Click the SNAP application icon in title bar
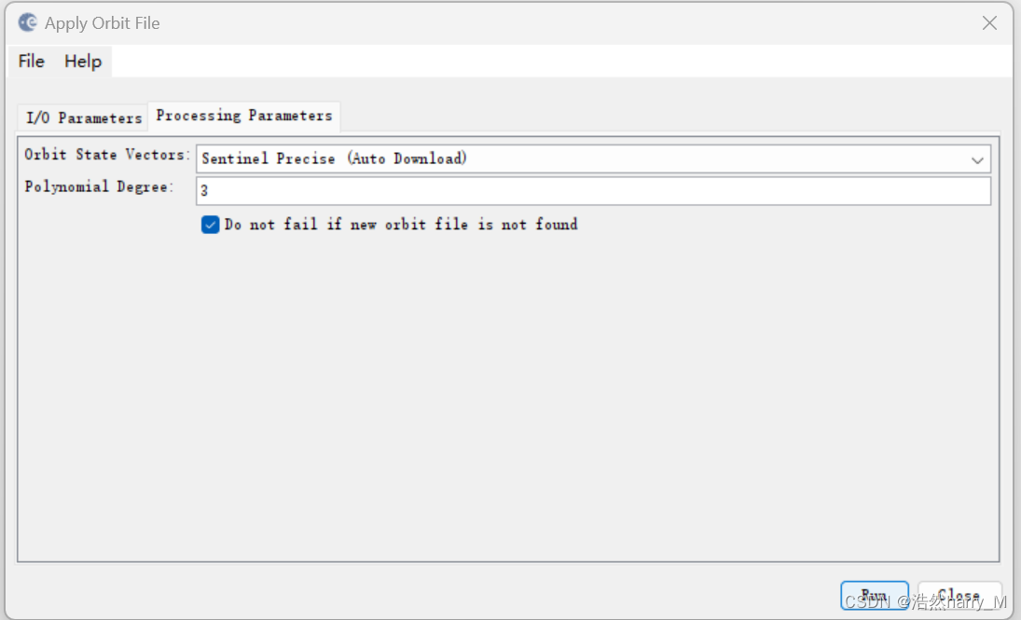The width and height of the screenshot is (1021, 620). 28,22
